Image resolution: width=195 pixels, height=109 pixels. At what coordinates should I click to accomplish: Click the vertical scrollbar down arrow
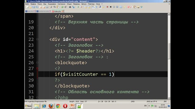pos(169,98)
